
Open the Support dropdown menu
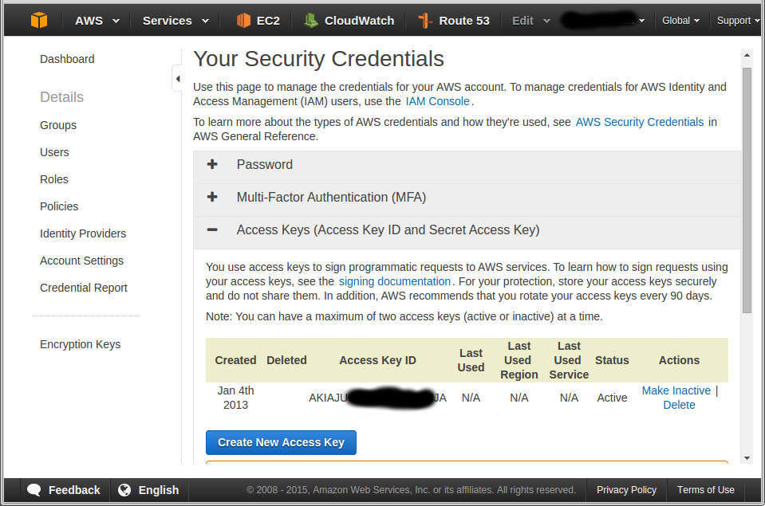[x=737, y=20]
